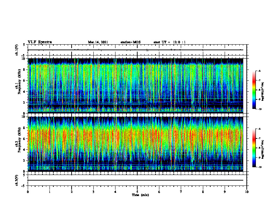Click the time axis tick label "2"

(x=72, y=192)
